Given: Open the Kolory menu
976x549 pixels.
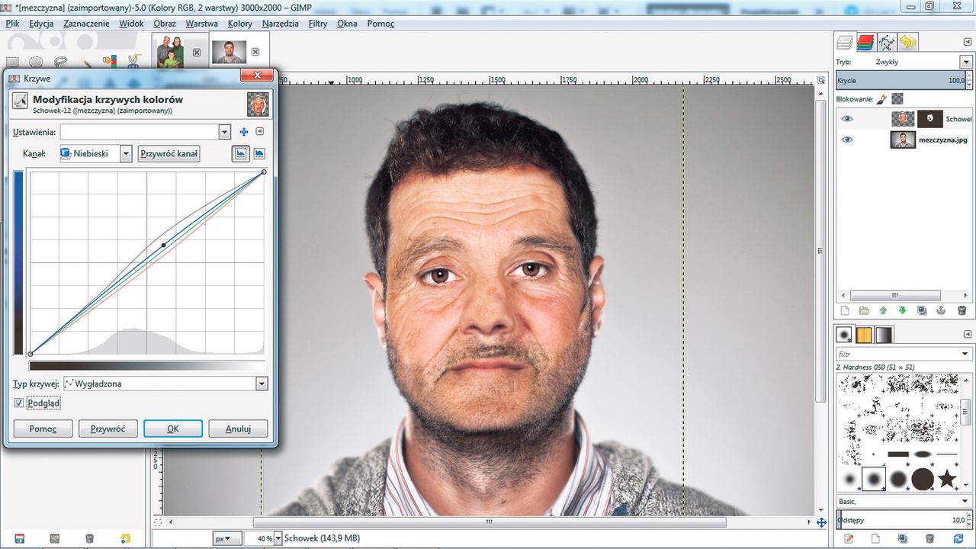Looking at the screenshot, I should [x=240, y=24].
